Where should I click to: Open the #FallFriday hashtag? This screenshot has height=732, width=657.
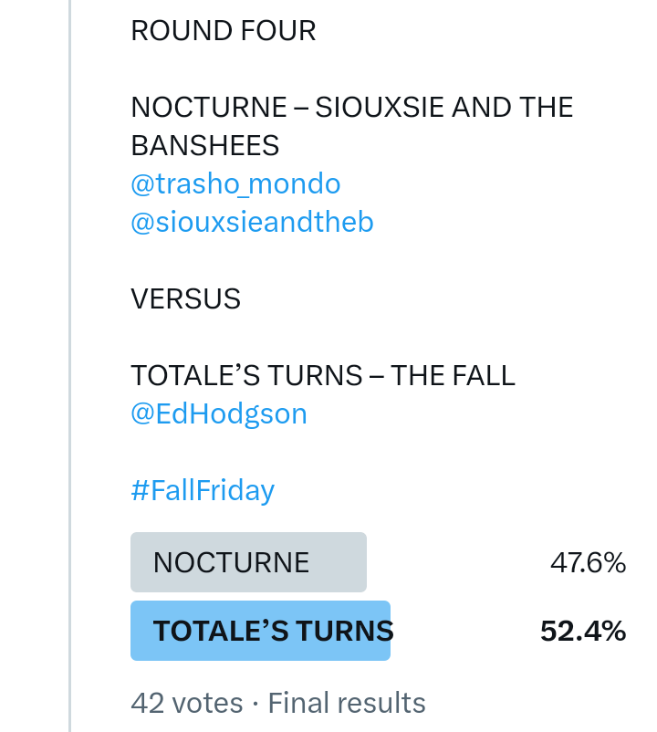click(x=203, y=491)
